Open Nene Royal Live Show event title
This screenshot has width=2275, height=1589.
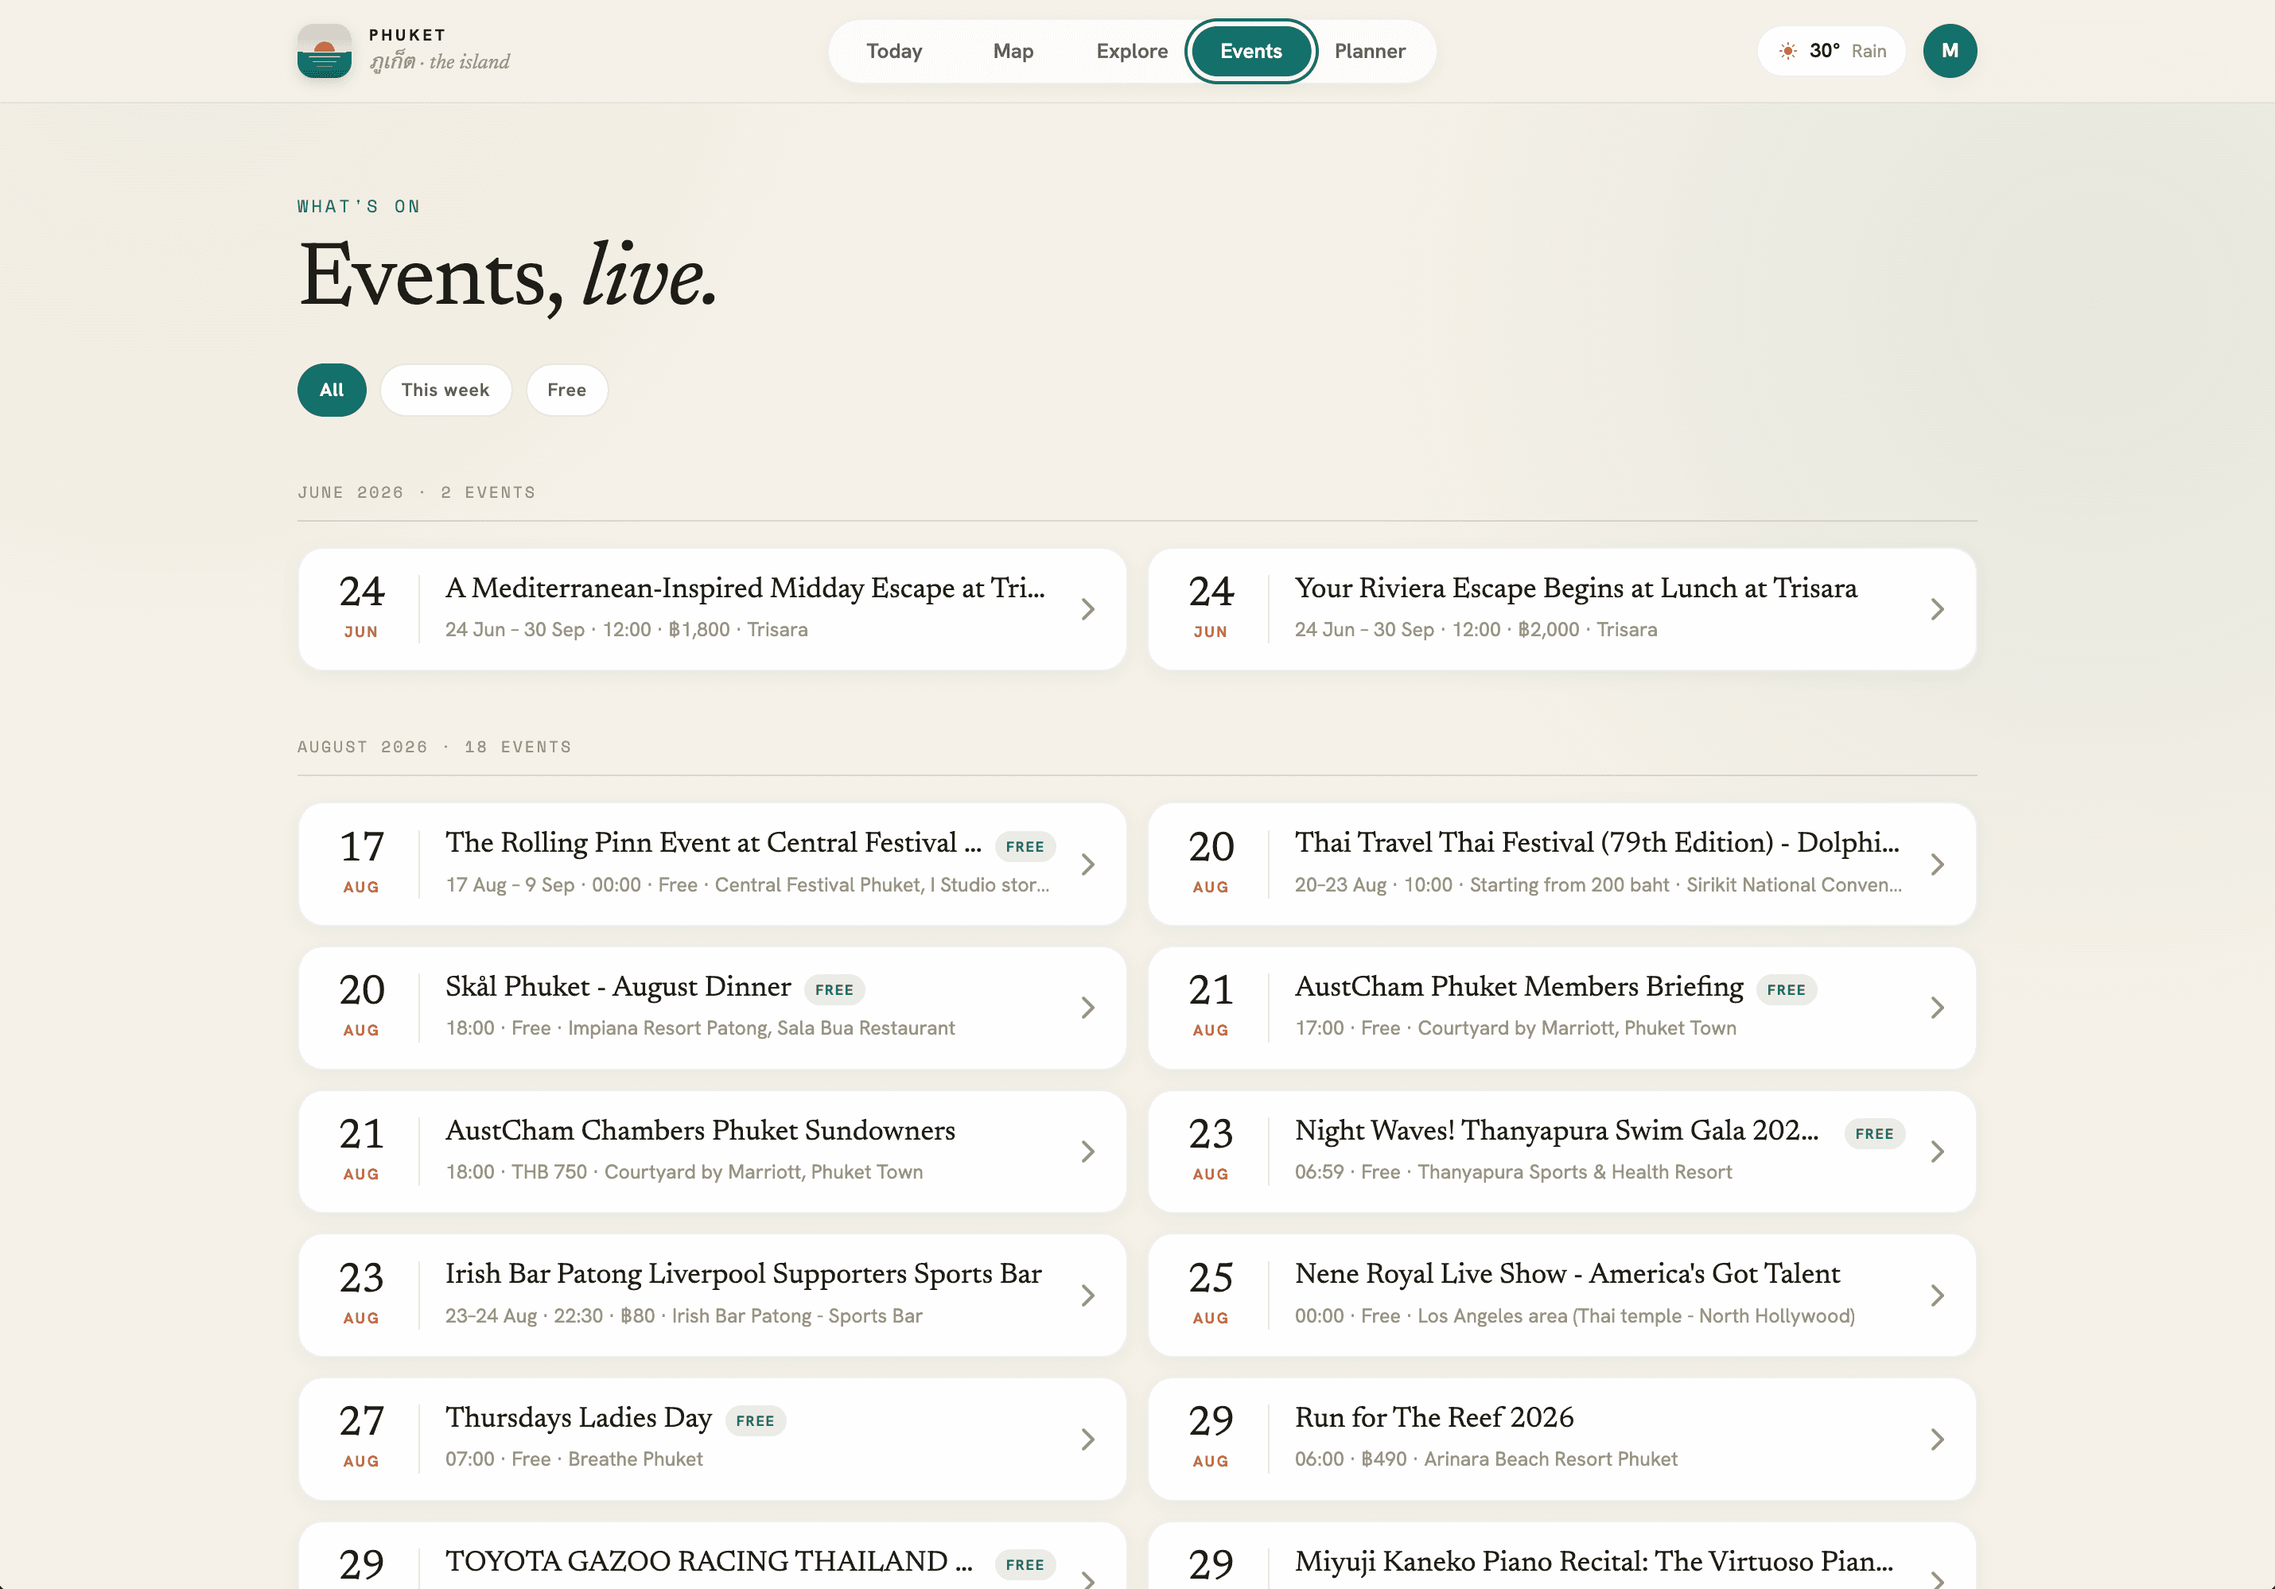point(1566,1274)
